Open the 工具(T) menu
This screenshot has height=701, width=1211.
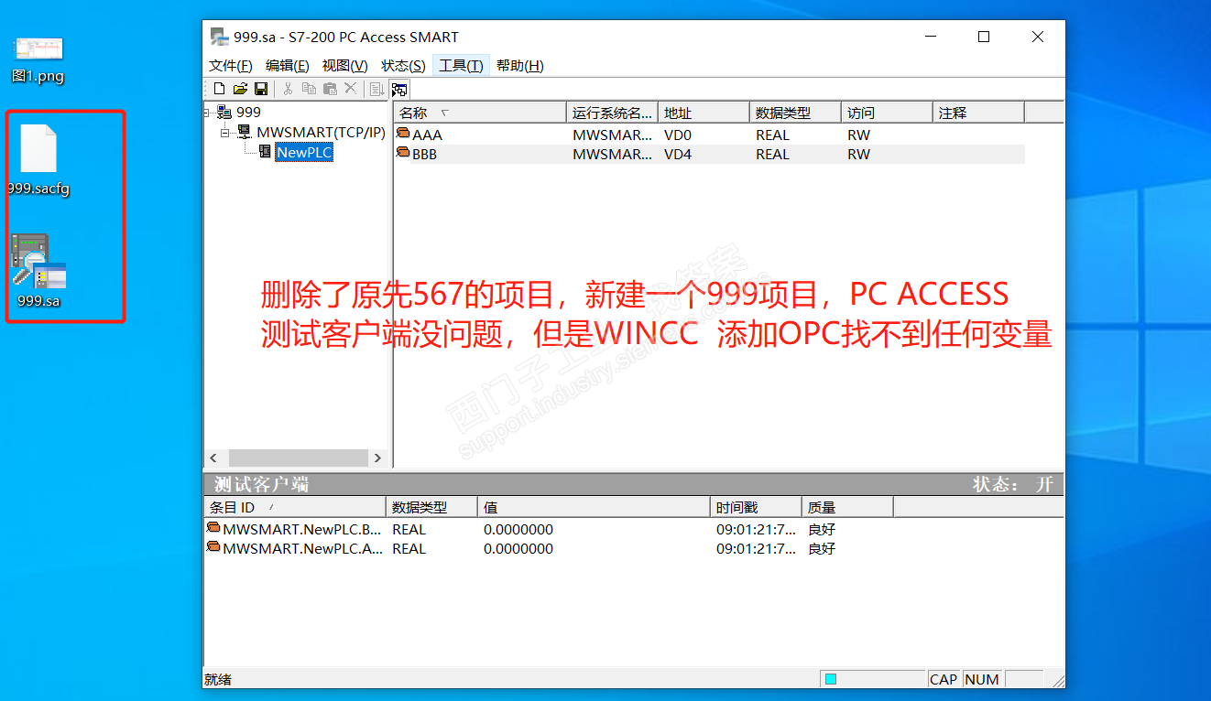coord(461,66)
